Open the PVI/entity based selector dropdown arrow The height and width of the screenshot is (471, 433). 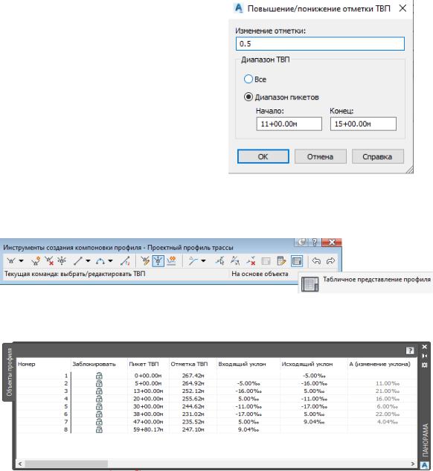tap(203, 260)
